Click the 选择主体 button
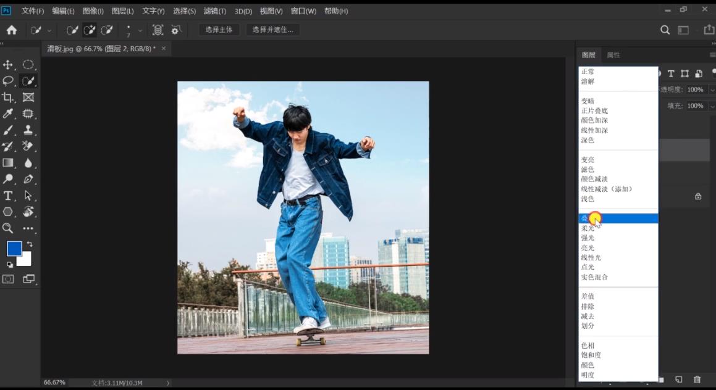Screen dimensions: 716x390 (x=219, y=30)
